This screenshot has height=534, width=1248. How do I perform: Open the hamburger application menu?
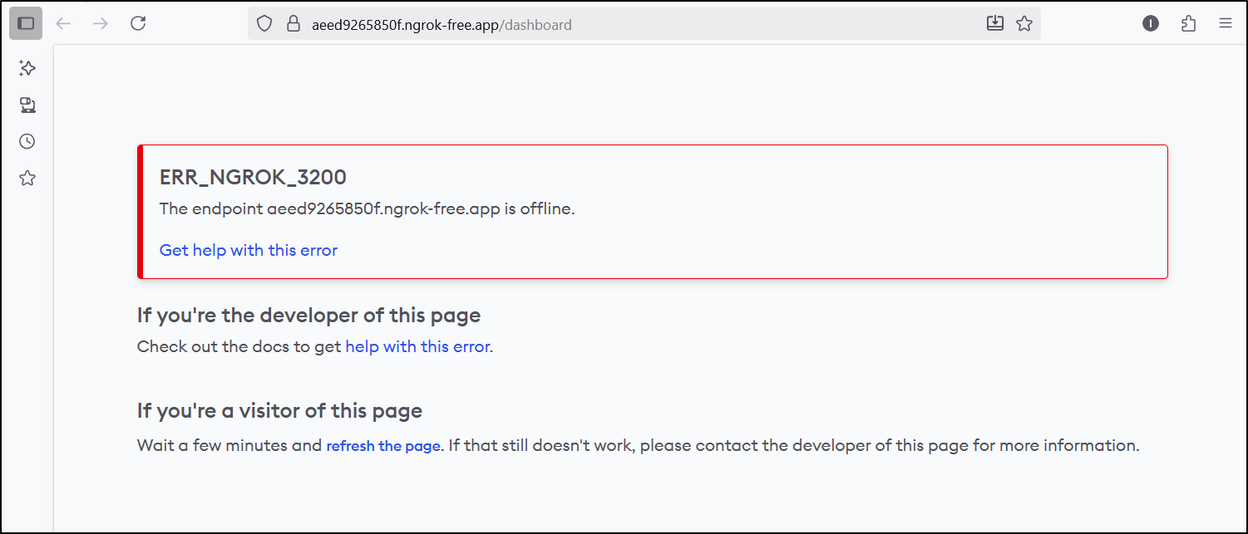click(x=1226, y=23)
